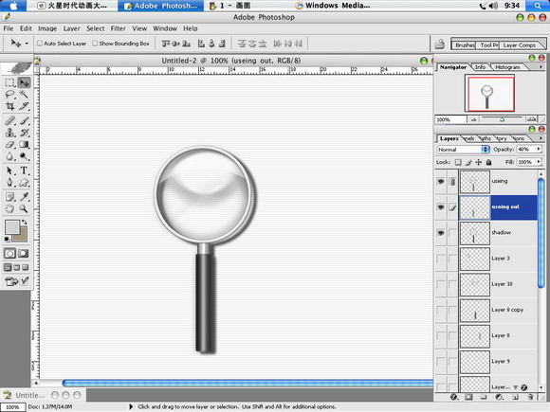
Task: Select the History Brush tool
Action: (24, 133)
